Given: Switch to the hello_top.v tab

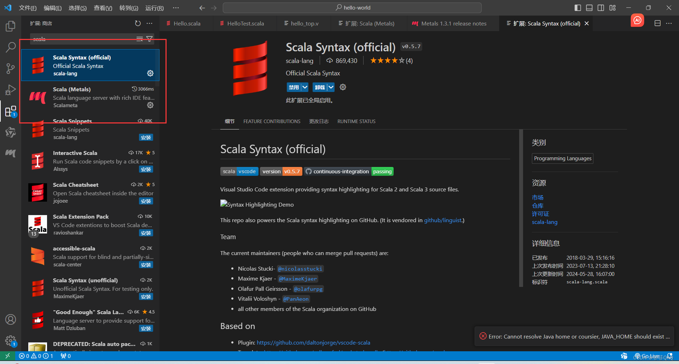Looking at the screenshot, I should [304, 23].
